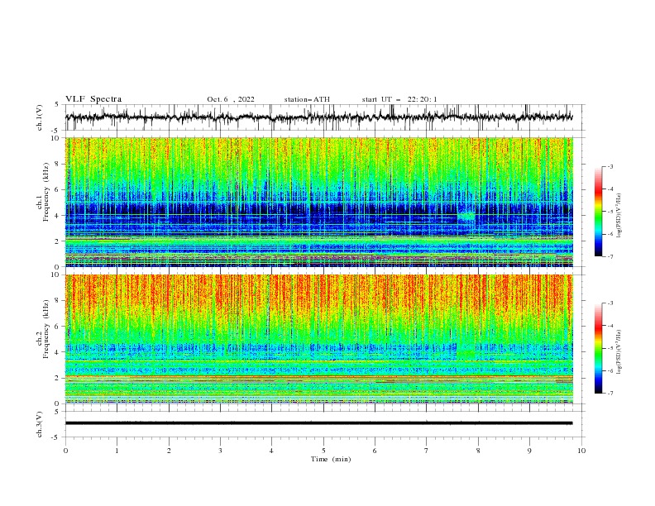The width and height of the screenshot is (655, 506).
Task: Select the "start UT = 22:20:1" text
Action: pyautogui.click(x=399, y=99)
